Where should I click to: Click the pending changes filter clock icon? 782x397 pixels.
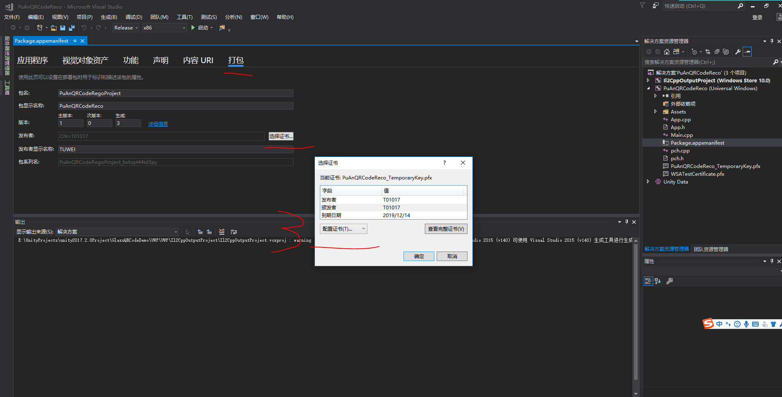pos(694,52)
